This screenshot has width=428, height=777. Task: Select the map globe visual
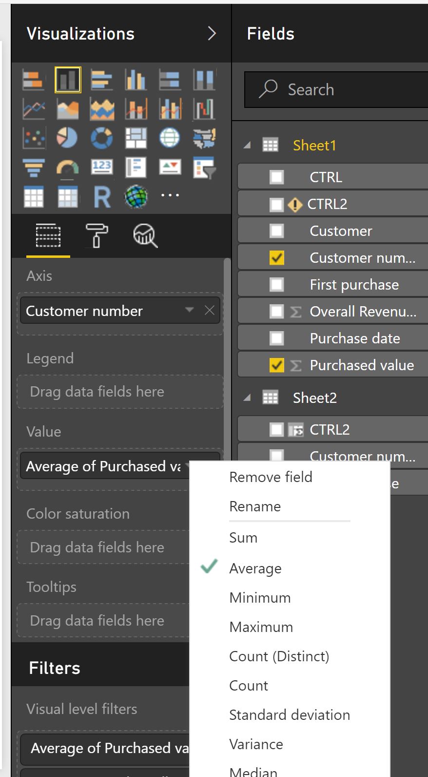170,138
